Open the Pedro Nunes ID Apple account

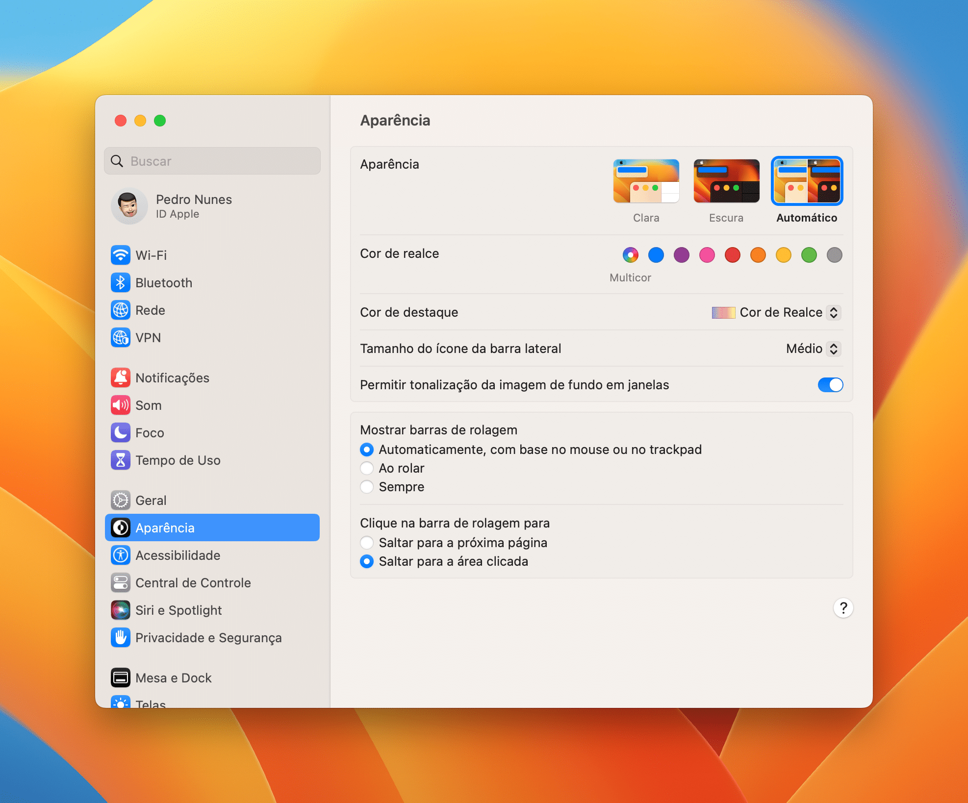coord(212,206)
